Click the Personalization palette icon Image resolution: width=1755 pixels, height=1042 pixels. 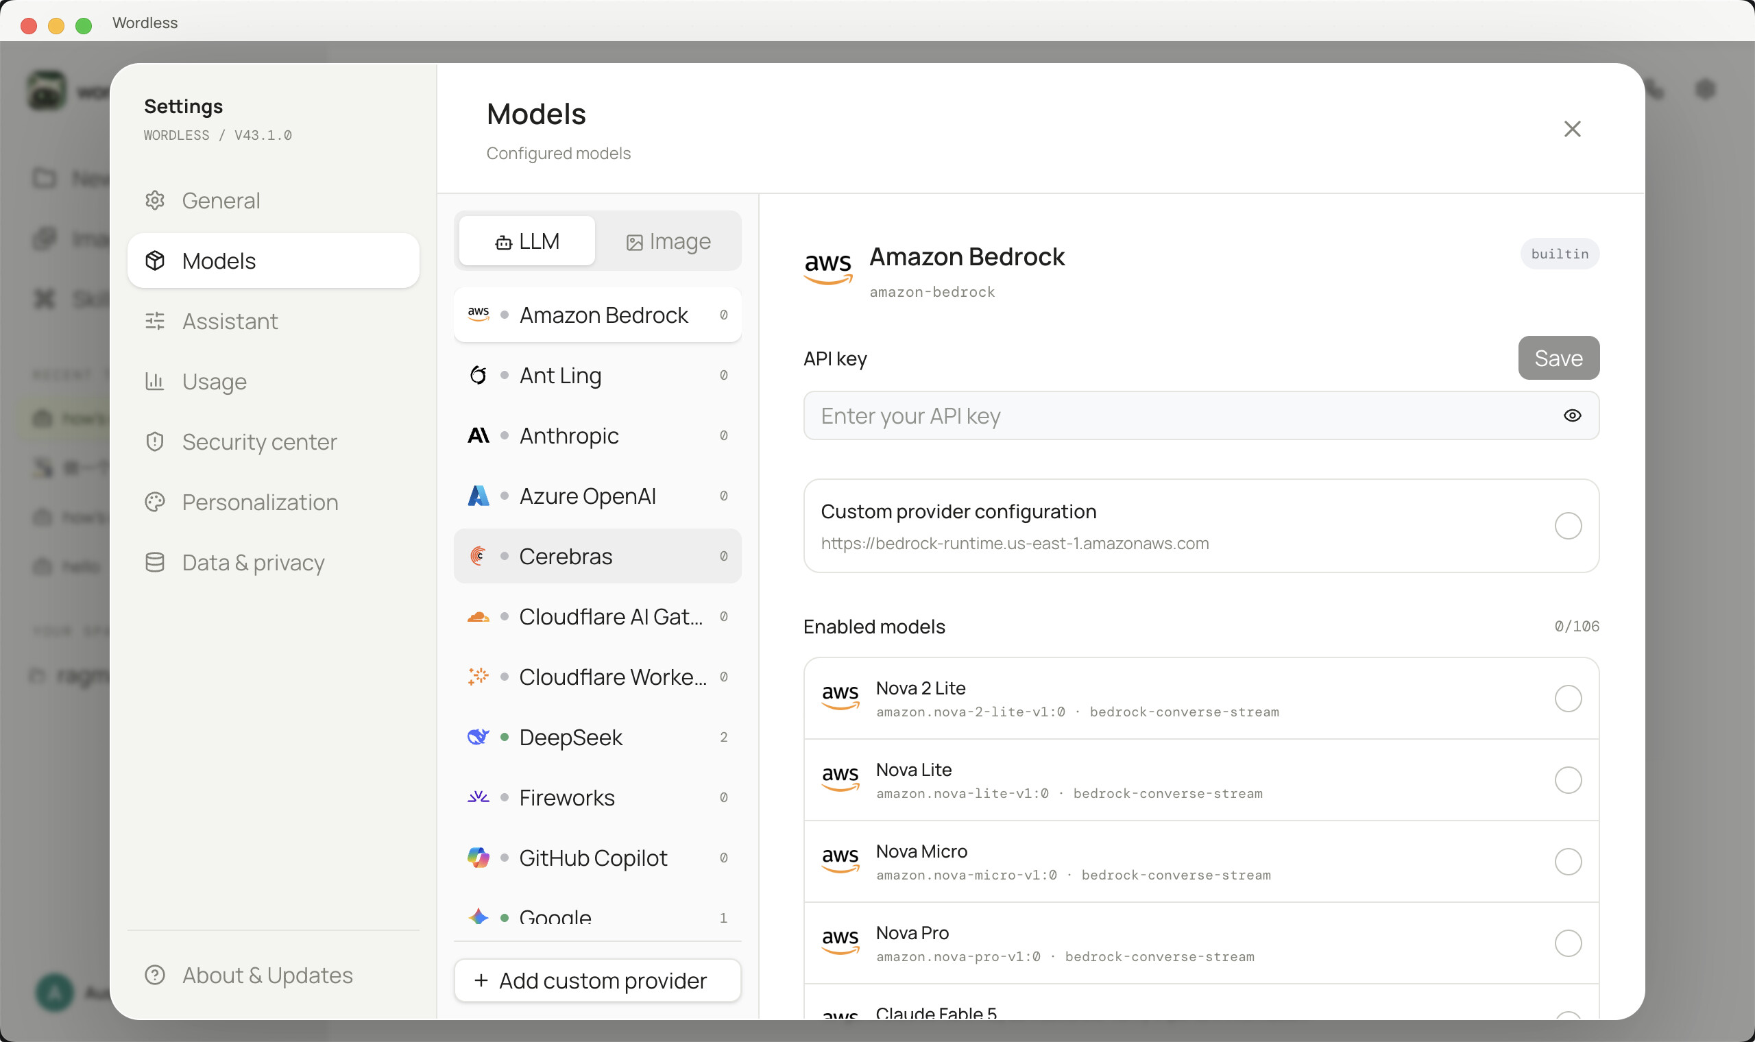coord(155,502)
